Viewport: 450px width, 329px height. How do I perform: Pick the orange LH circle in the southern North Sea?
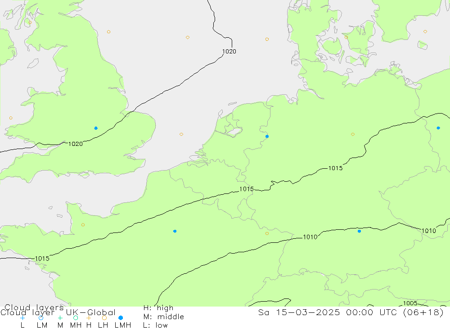[181, 134]
